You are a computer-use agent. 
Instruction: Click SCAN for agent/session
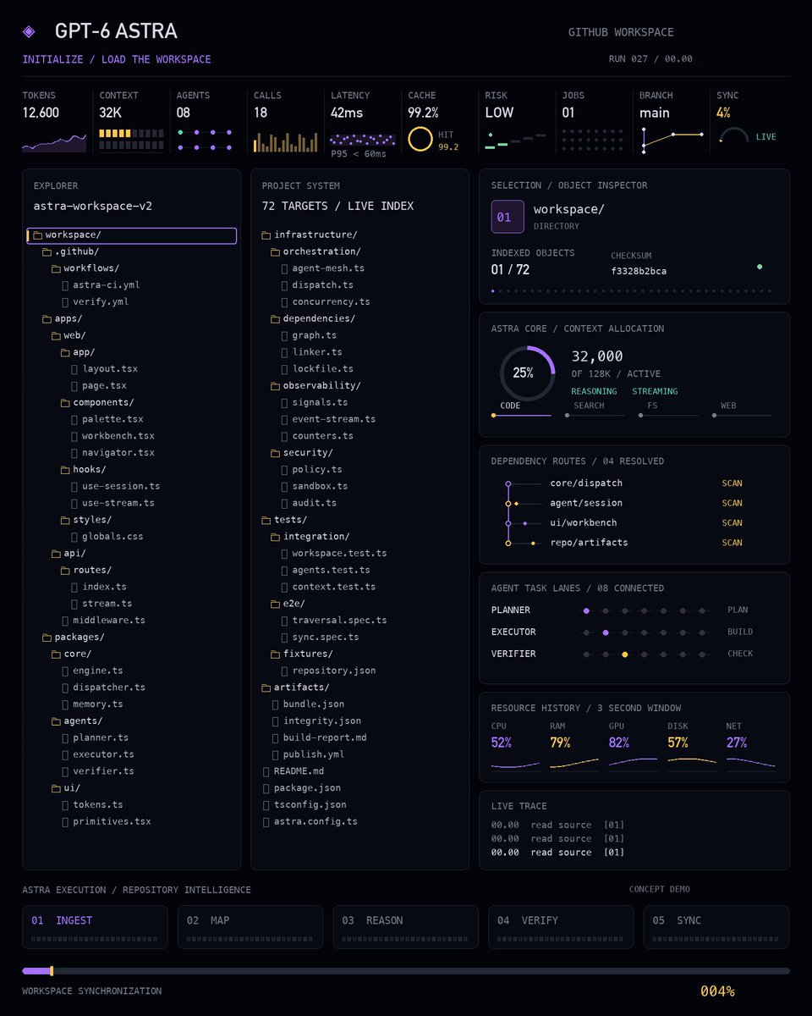(x=732, y=503)
